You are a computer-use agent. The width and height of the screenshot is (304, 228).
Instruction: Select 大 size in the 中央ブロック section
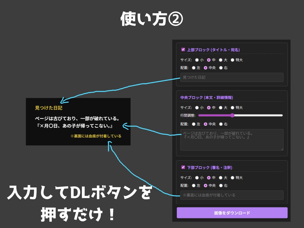[221, 108]
